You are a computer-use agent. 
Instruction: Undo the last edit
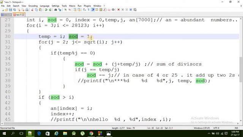[x=46, y=10]
